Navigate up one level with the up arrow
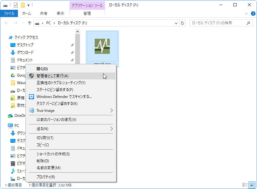Screen dimensions: 257x189 30,23
